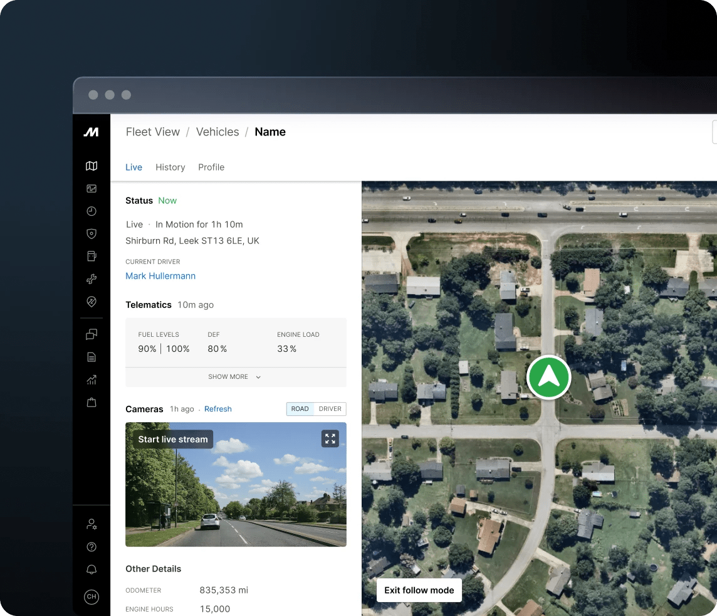
Task: Open the marketplace bag icon
Action: tap(92, 402)
